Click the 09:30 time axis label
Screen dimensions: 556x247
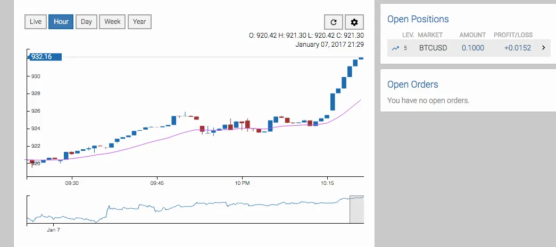coord(72,183)
